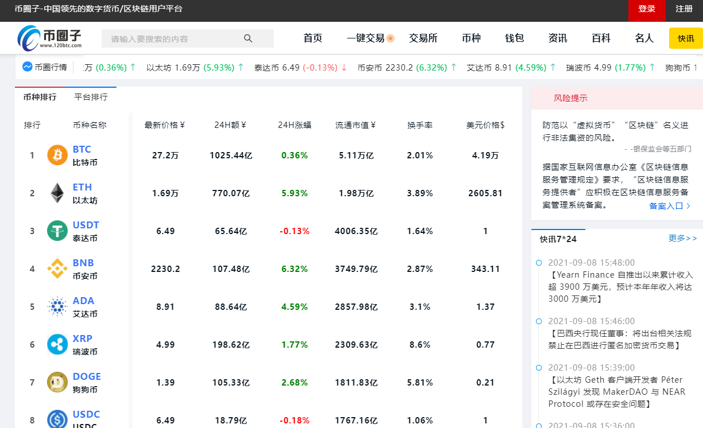Open the ETH coin name link
703x428 pixels.
pos(82,187)
